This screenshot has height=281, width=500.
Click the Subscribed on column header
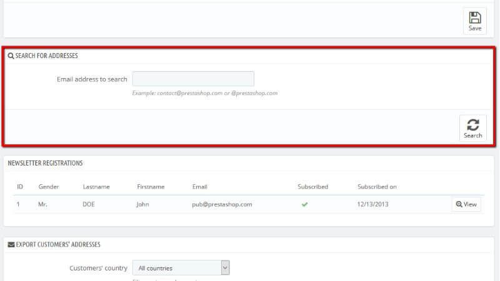[377, 187]
